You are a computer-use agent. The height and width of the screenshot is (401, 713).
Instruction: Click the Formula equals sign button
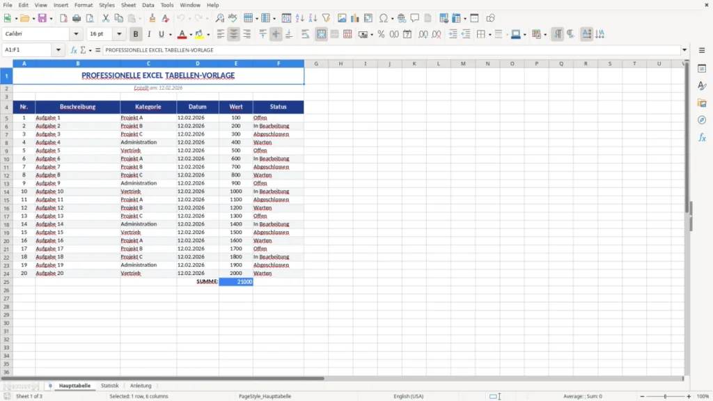click(x=97, y=50)
